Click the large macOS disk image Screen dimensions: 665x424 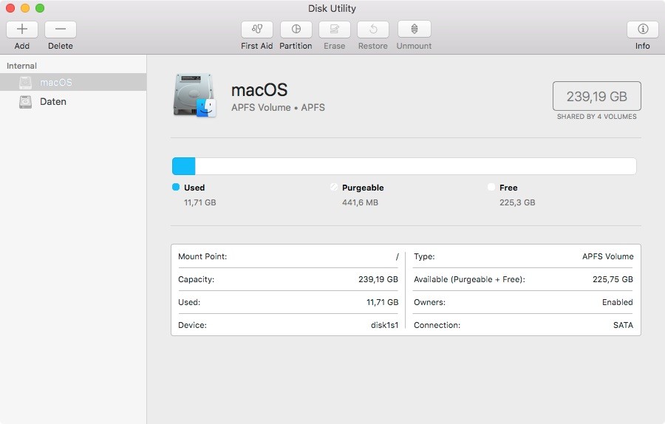[194, 95]
